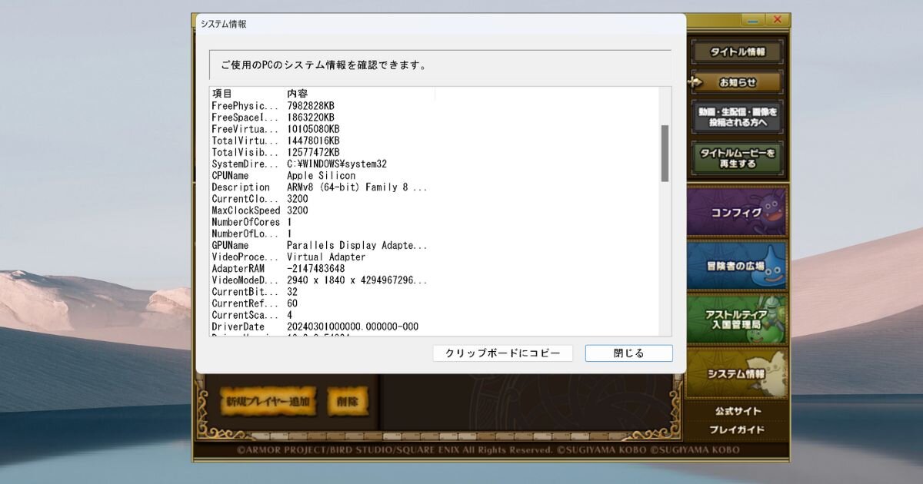923x484 pixels.
Task: Select the TotalVisib... row name
Action: tap(245, 152)
